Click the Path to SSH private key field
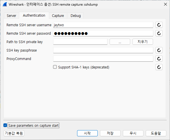 (x=80, y=42)
